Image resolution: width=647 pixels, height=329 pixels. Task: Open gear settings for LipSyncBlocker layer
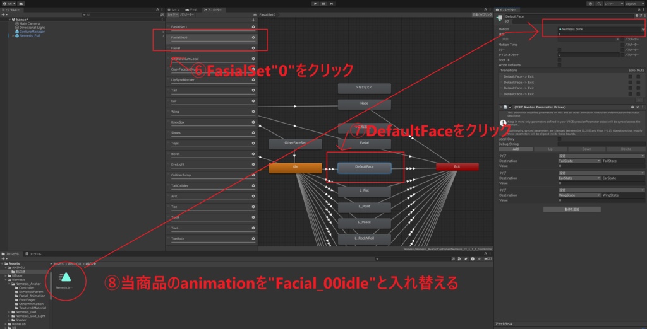[x=253, y=80]
